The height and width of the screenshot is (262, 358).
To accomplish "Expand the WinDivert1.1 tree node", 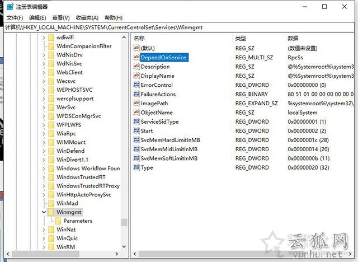I will tap(44, 160).
